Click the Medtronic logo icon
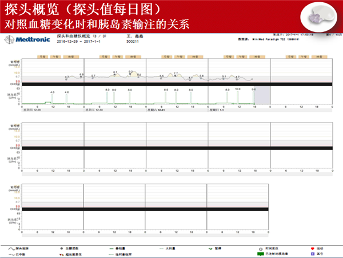The height and width of the screenshot is (258, 343). [x=9, y=40]
